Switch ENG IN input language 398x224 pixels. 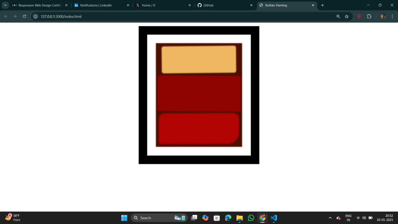pos(348,218)
